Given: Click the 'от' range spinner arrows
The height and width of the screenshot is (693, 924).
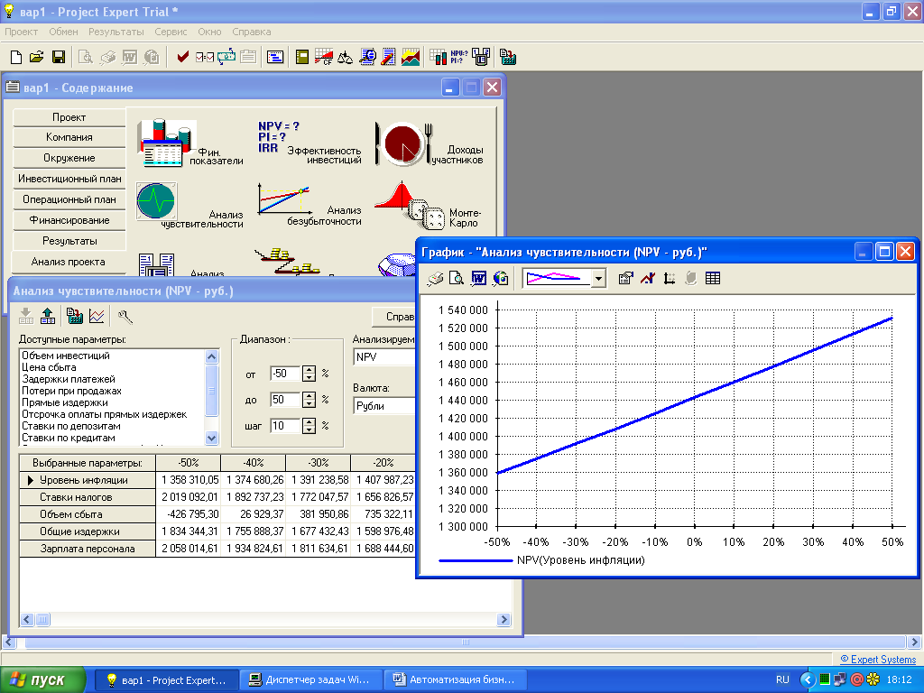Looking at the screenshot, I should 309,374.
